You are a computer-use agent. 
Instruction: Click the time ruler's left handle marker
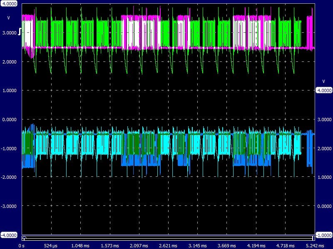(x=24, y=238)
